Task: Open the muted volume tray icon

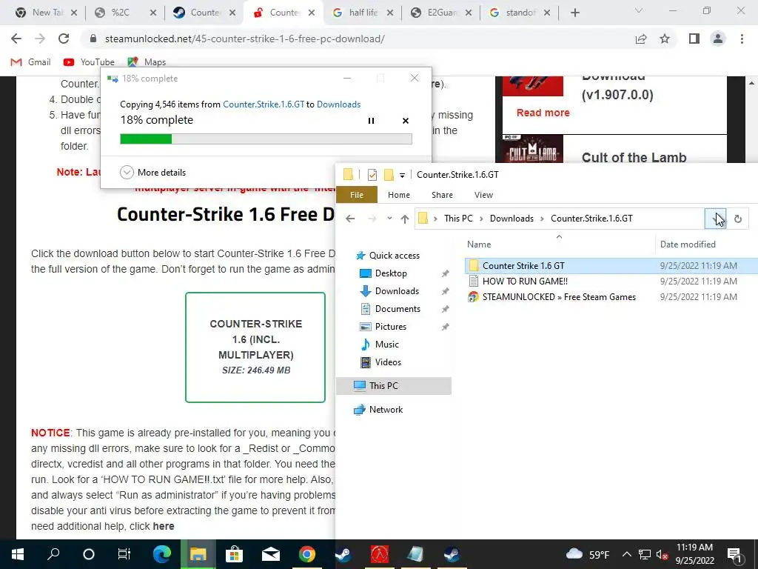Action: 663,554
